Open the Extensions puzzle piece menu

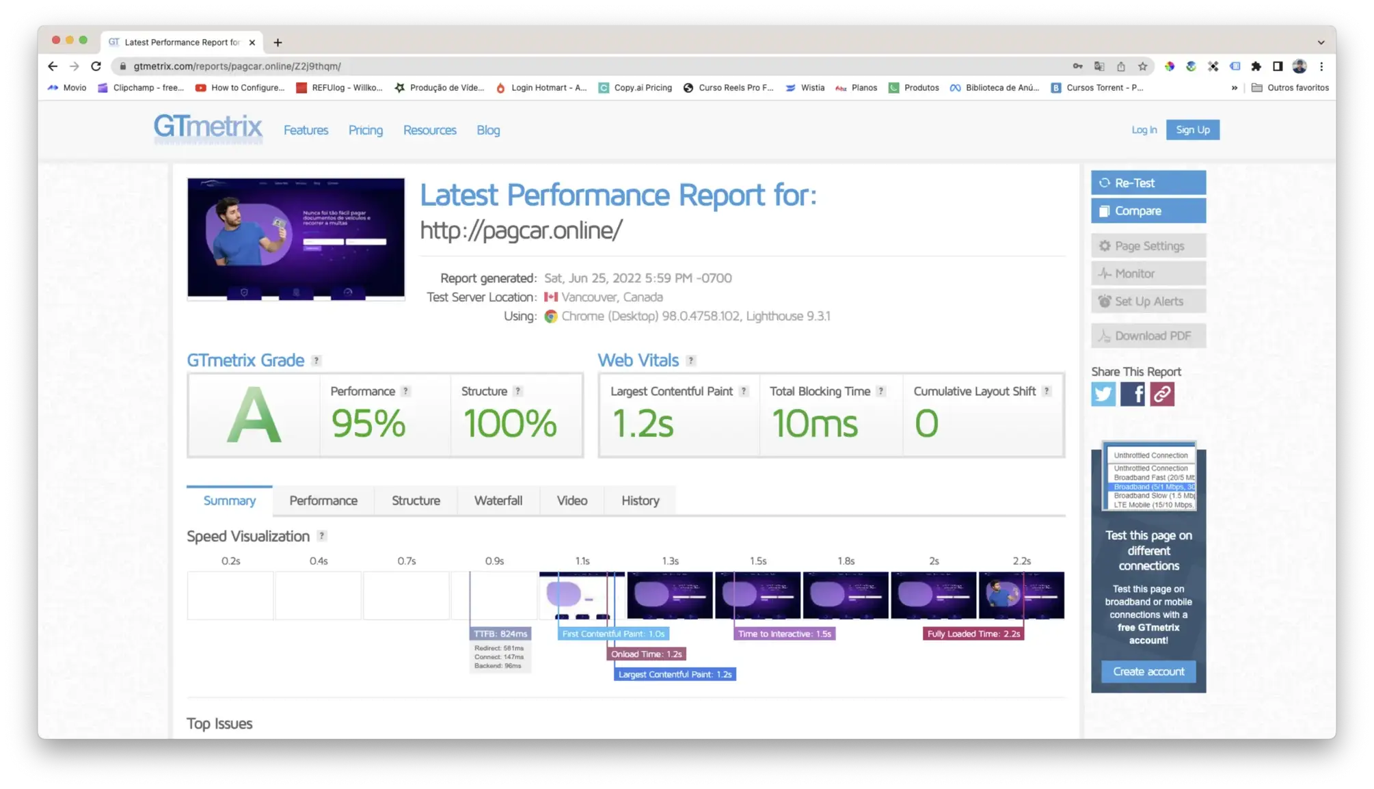[1256, 66]
